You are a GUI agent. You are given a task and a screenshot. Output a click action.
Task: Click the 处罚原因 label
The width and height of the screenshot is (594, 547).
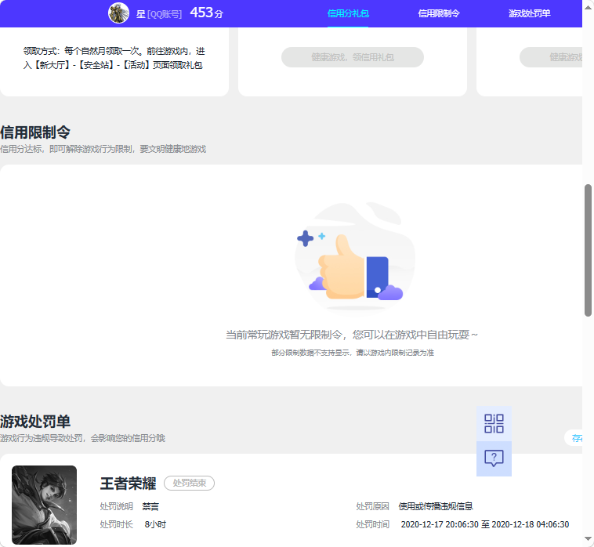point(372,506)
